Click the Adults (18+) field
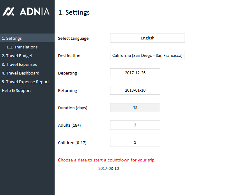The width and height of the screenshot is (228, 195). point(135,125)
